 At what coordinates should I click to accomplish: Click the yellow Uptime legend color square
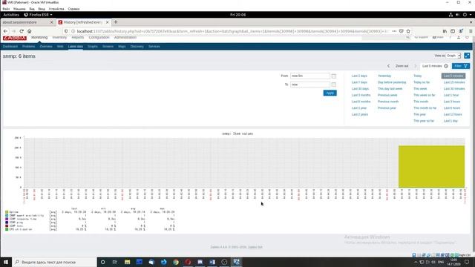[7, 212]
